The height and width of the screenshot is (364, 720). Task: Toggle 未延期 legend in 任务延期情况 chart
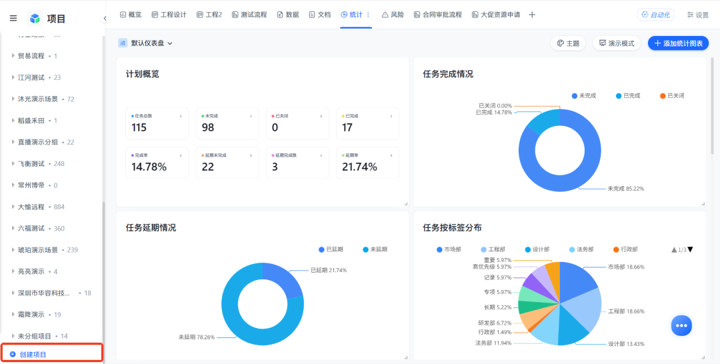[x=375, y=250]
